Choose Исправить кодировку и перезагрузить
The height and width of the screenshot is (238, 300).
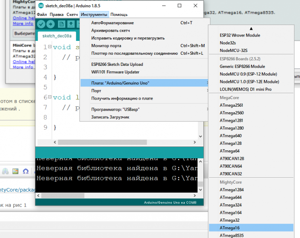144,38
